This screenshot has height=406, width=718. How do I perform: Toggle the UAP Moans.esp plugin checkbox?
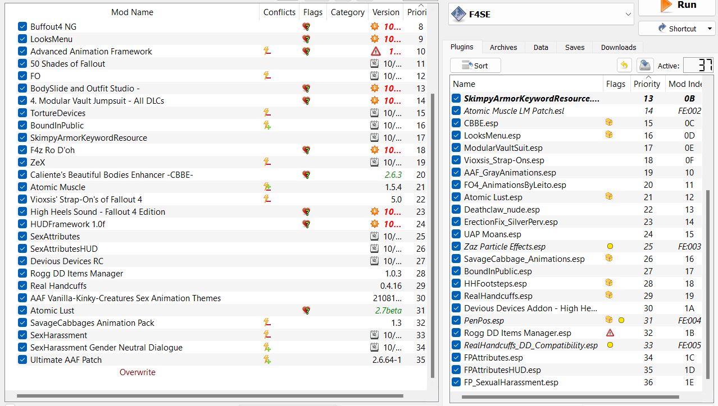(x=456, y=234)
